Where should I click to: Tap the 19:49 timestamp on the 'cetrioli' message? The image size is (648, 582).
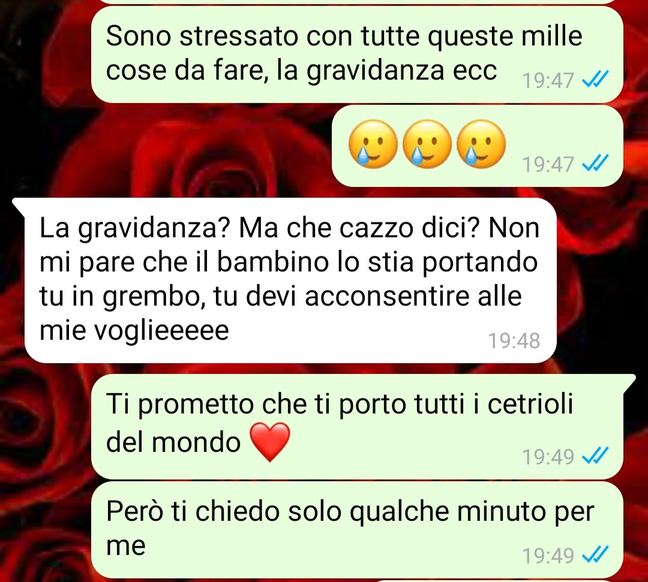548,457
